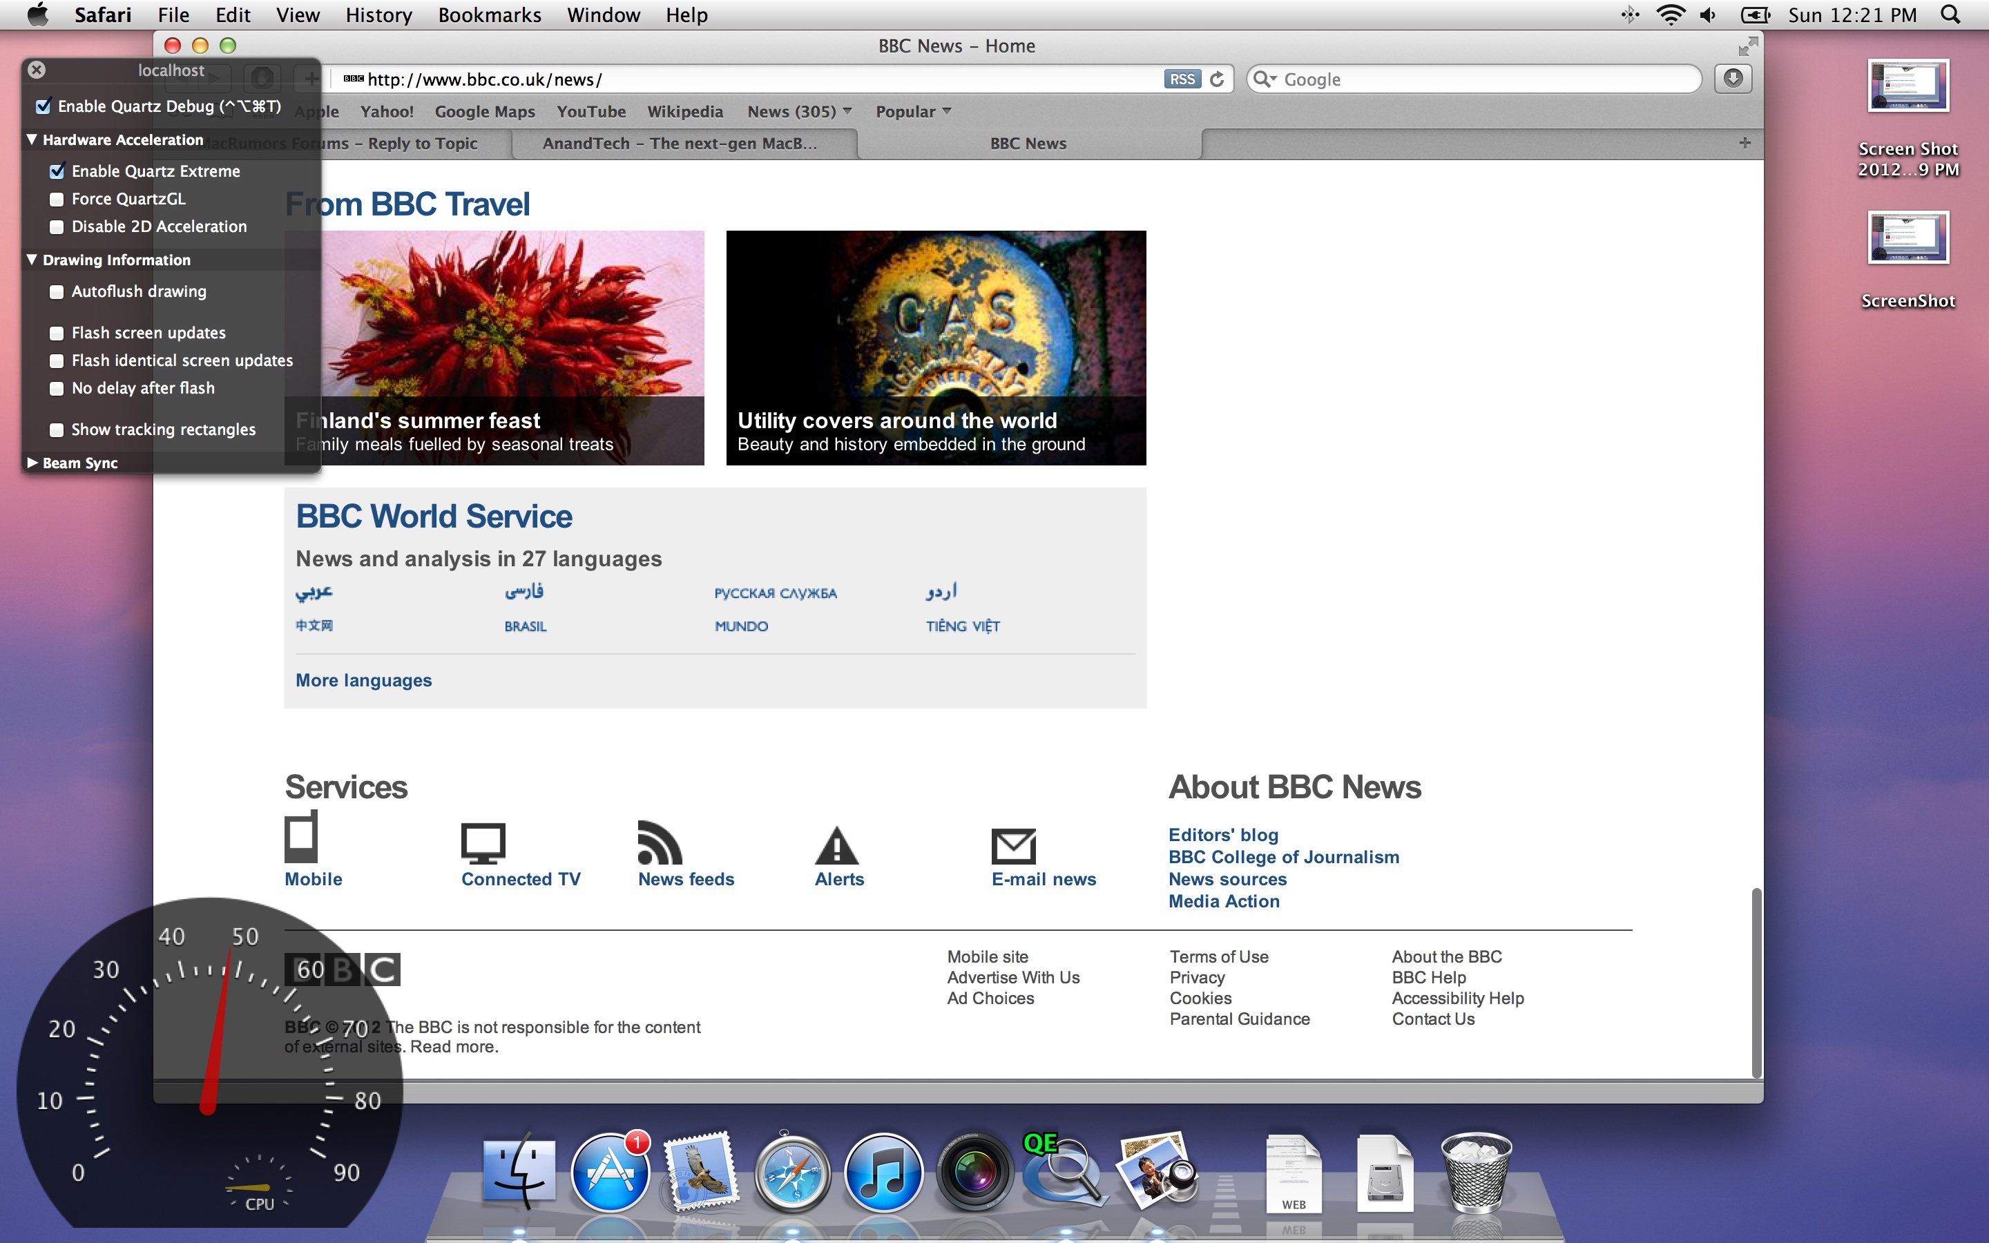Launch Photo Booth camera icon in Dock
Screen dimensions: 1989x1243
[974, 1174]
